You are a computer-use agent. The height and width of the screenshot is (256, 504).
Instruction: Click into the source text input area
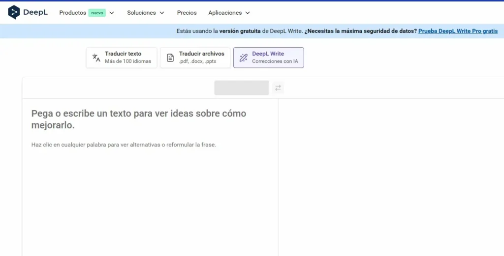tap(150, 177)
